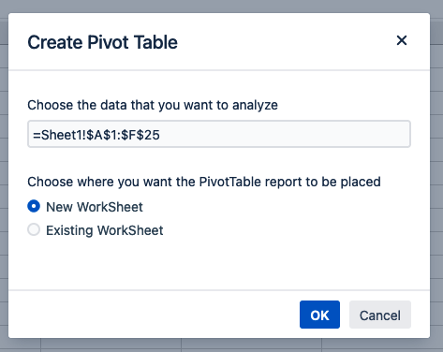The width and height of the screenshot is (443, 352).
Task: Choose Existing WorkSheet as report placement
Action: [34, 229]
